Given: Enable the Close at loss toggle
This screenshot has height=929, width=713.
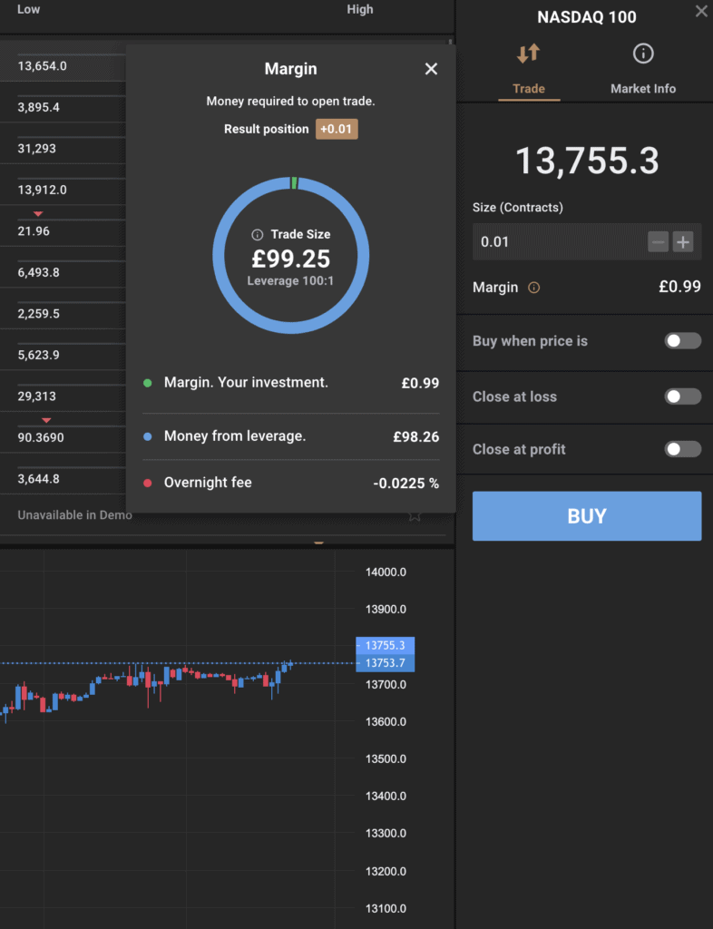Looking at the screenshot, I should pyautogui.click(x=683, y=396).
